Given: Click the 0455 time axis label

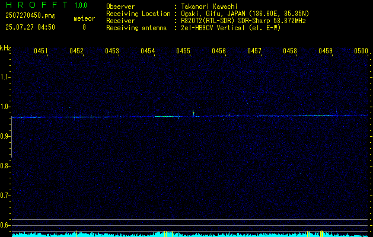Looking at the screenshot, I should pyautogui.click(x=183, y=51).
